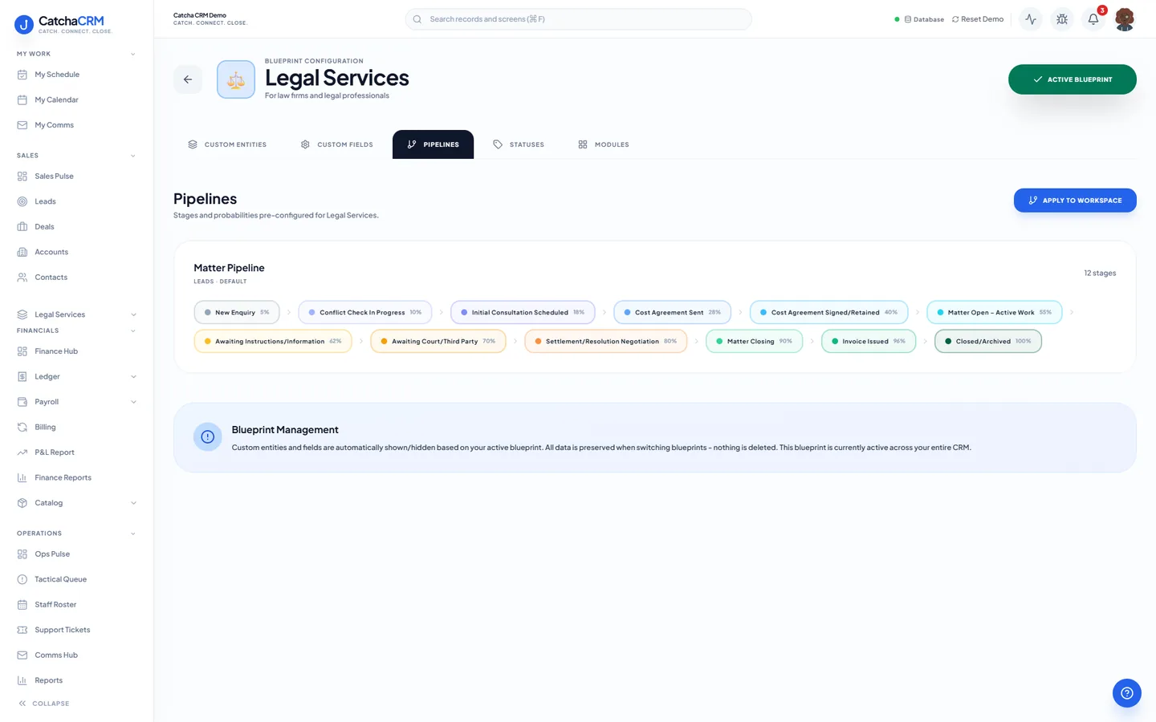Click the Blueprint Management info icon
This screenshot has width=1156, height=722.
click(208, 437)
